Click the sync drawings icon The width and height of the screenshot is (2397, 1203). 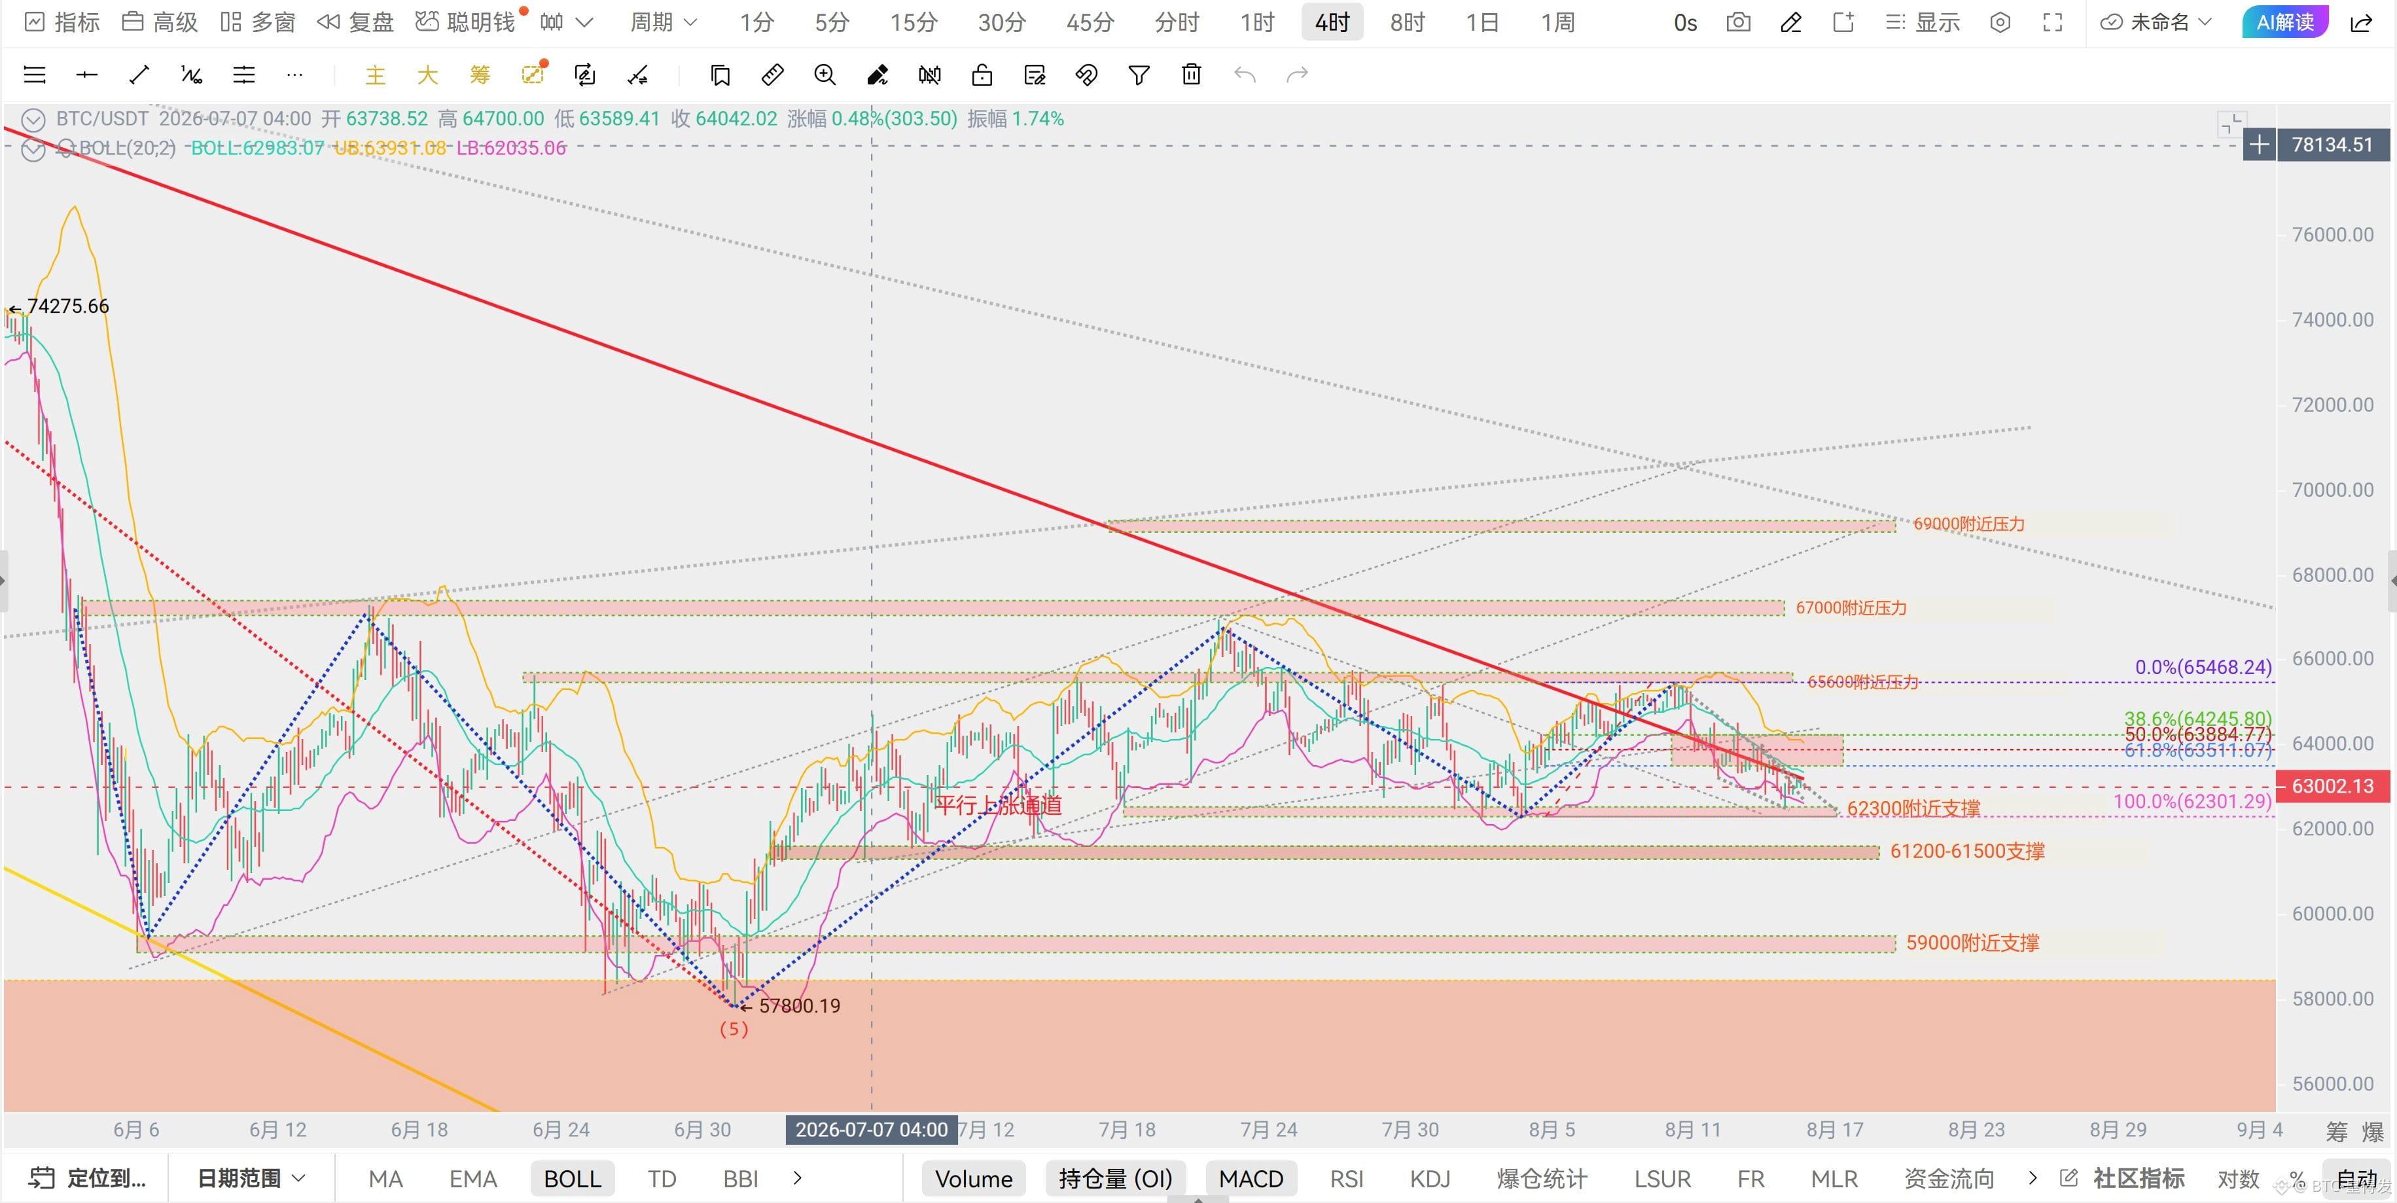coord(585,75)
